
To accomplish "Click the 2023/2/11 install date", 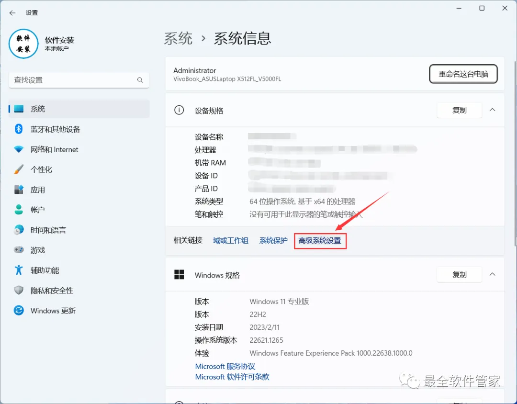I will coord(264,327).
